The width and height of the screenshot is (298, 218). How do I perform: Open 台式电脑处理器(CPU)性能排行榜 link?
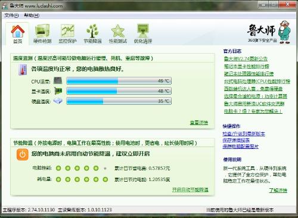click(x=257, y=82)
